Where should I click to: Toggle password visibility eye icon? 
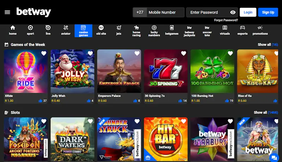pyautogui.click(x=233, y=12)
